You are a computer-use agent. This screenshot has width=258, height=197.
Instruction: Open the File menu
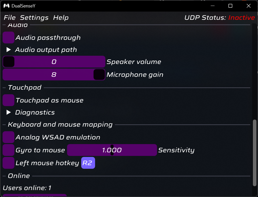(10, 18)
